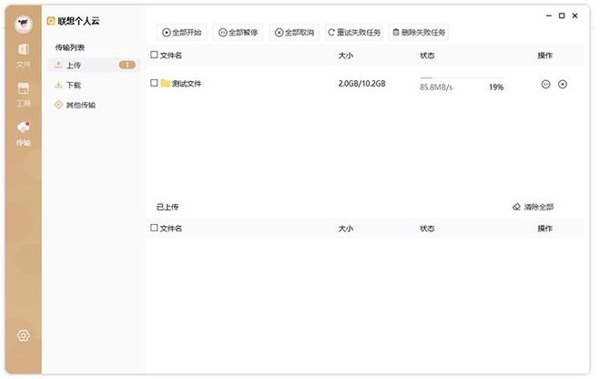Check the select-all box in 已上传 list
This screenshot has height=379, width=601.
pyautogui.click(x=154, y=228)
